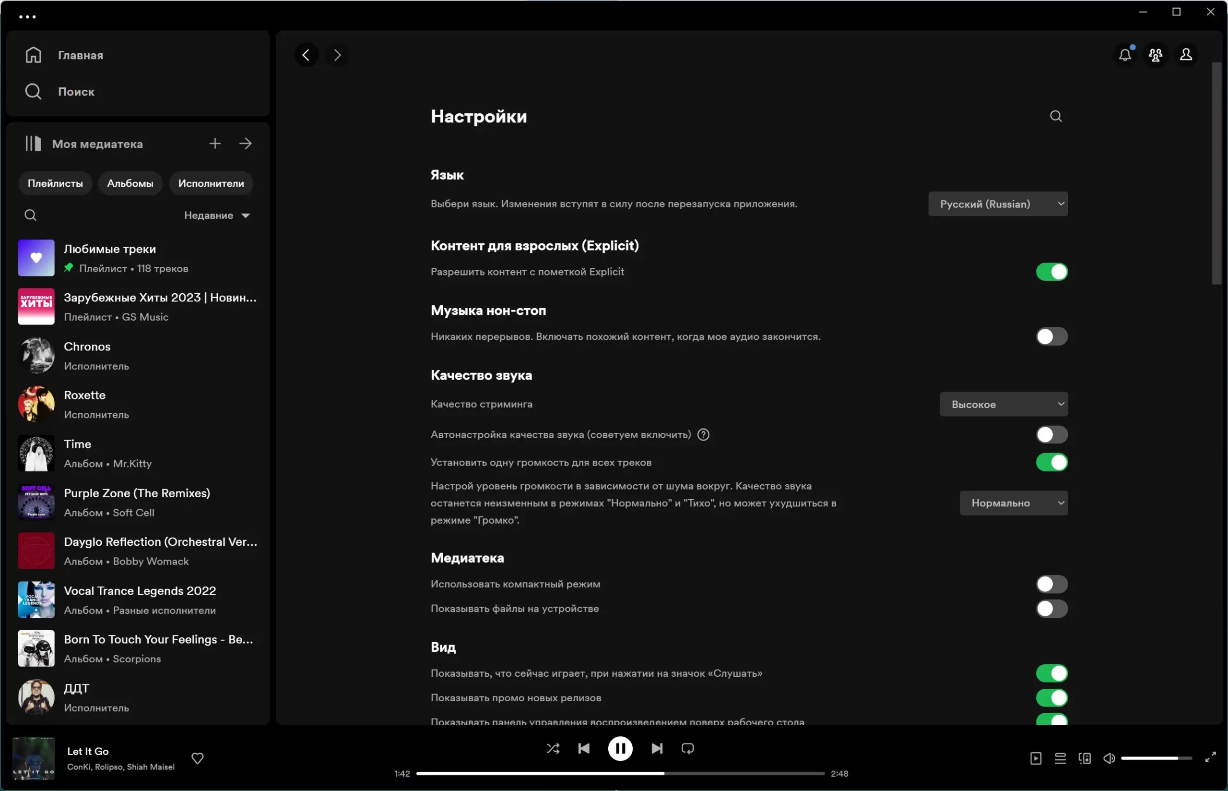Open connect to device icon
Viewport: 1228px width, 791px height.
(1084, 758)
